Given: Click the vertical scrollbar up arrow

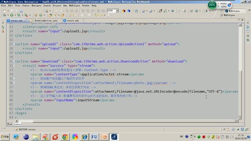Looking at the screenshot, I should click(x=240, y=25).
